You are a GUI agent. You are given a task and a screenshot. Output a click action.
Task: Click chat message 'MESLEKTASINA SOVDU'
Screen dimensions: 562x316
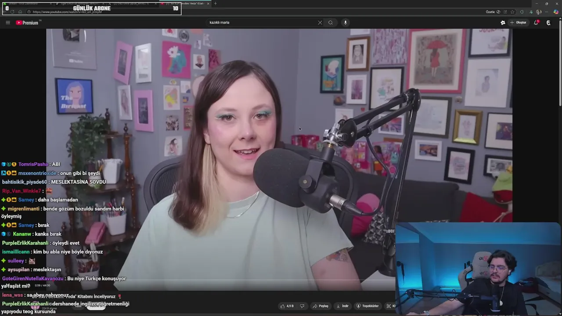point(79,182)
